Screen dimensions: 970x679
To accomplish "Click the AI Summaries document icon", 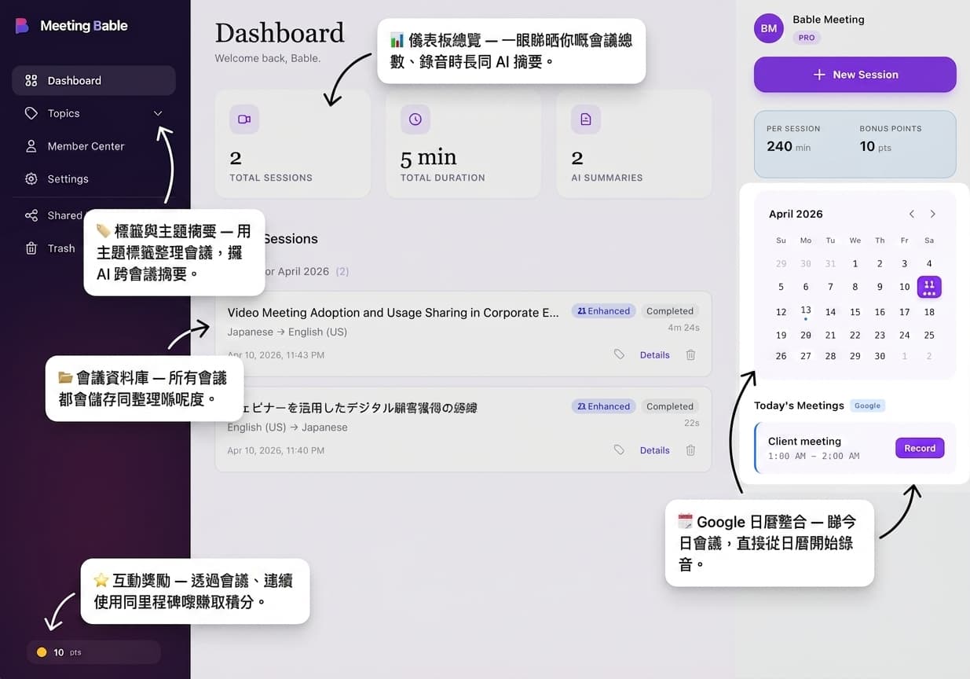I will [x=585, y=119].
